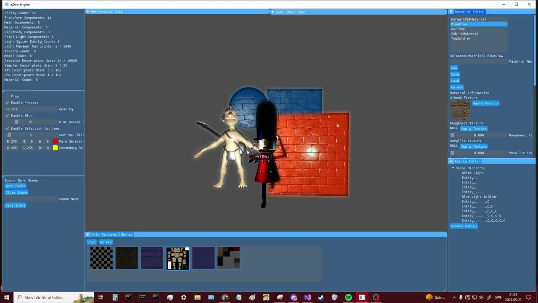Select the blue brick texture thumbnail
Image resolution: width=538 pixels, height=303 pixels.
pyautogui.click(x=152, y=258)
